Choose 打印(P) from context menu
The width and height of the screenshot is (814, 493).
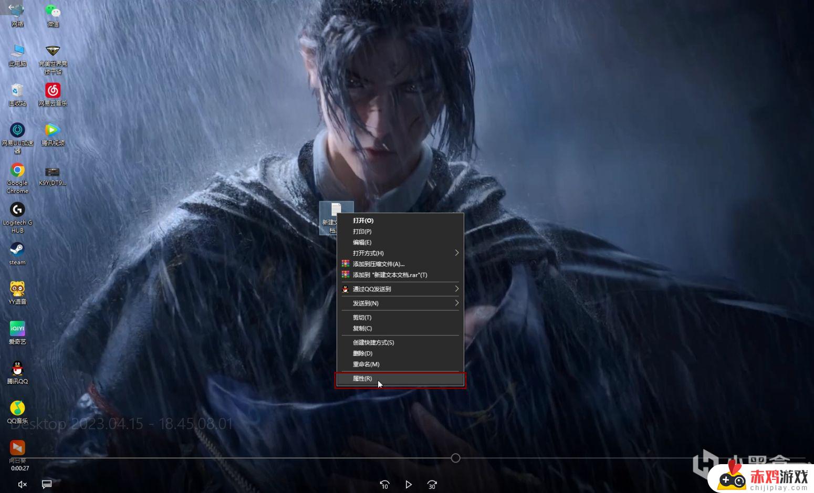click(400, 232)
